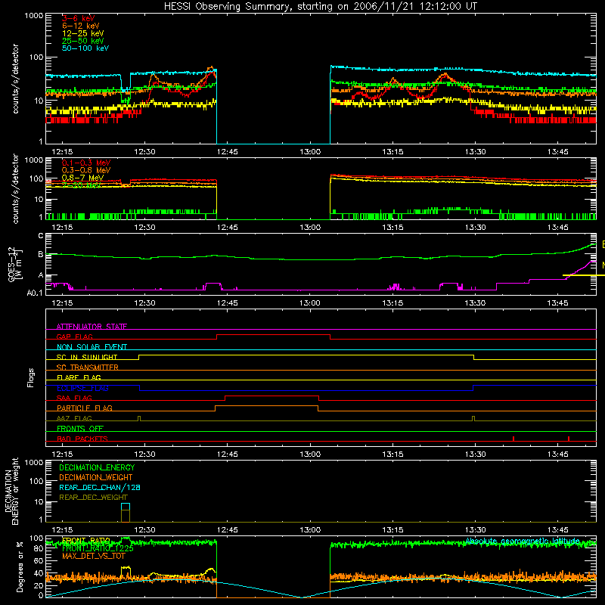The width and height of the screenshot is (605, 605).
Task: Click the "80" tick on the Degrees axis
Action: coord(39,548)
